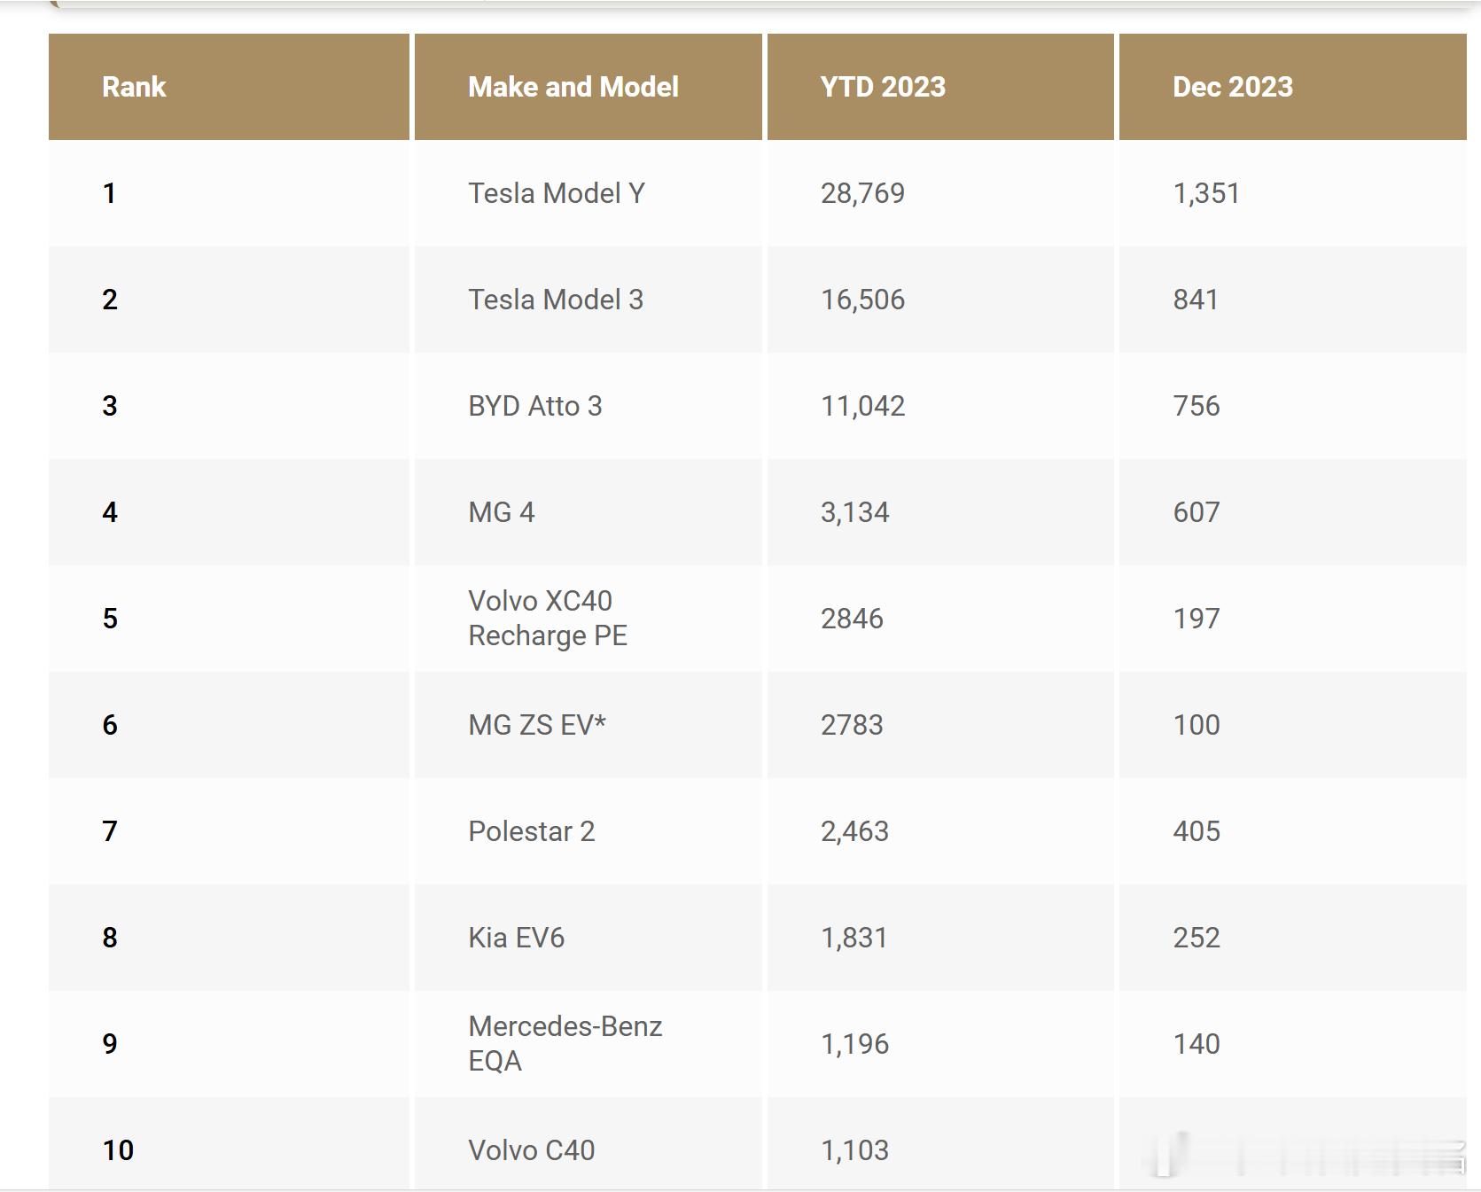Image resolution: width=1481 pixels, height=1192 pixels.
Task: Click YTD value 2846
Action: coord(852,619)
